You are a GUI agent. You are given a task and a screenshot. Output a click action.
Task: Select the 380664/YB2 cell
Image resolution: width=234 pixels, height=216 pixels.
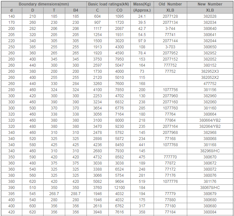[x=210, y=120]
